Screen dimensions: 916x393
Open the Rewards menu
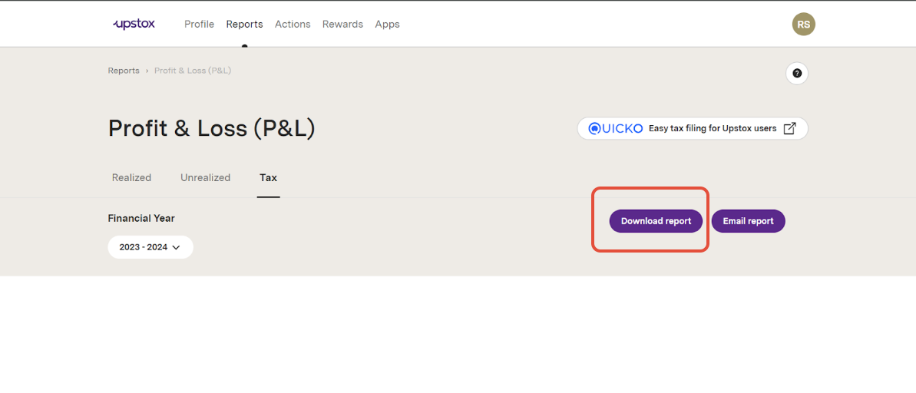tap(342, 24)
